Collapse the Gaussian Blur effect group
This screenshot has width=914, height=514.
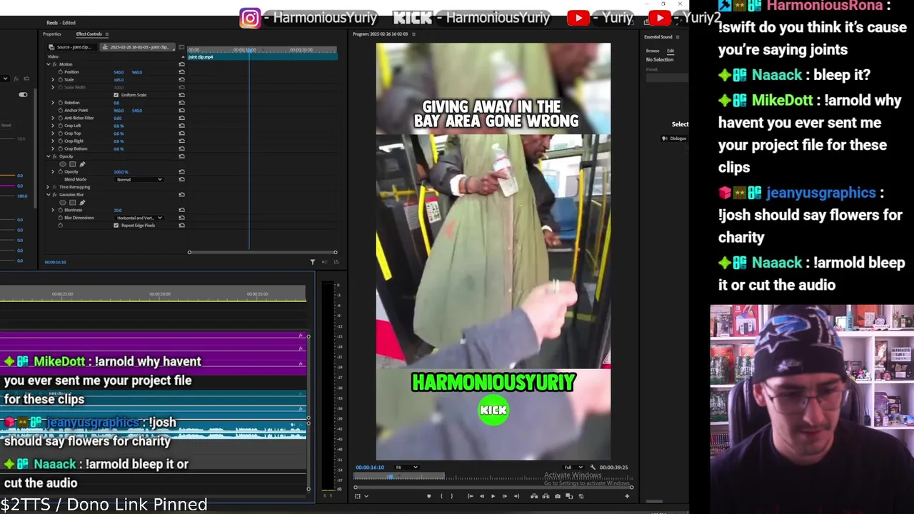(49, 195)
